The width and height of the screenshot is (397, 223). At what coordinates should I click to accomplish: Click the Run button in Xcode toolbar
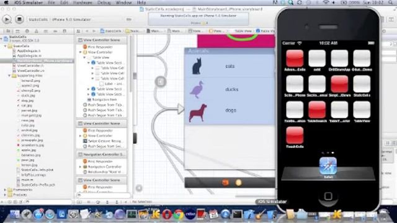click(7, 19)
